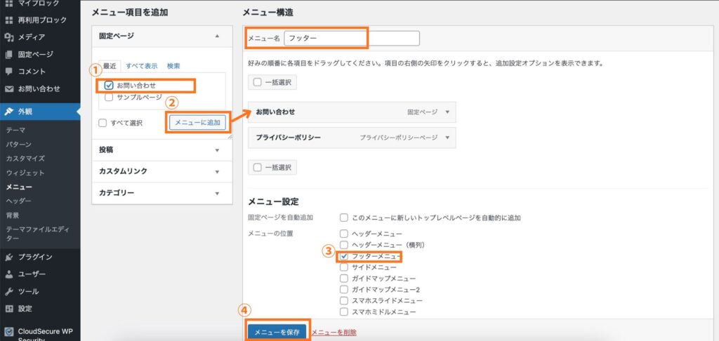This screenshot has height=341, width=719.
Task: Click the Tools (ツール) wrench icon
Action: click(8, 291)
